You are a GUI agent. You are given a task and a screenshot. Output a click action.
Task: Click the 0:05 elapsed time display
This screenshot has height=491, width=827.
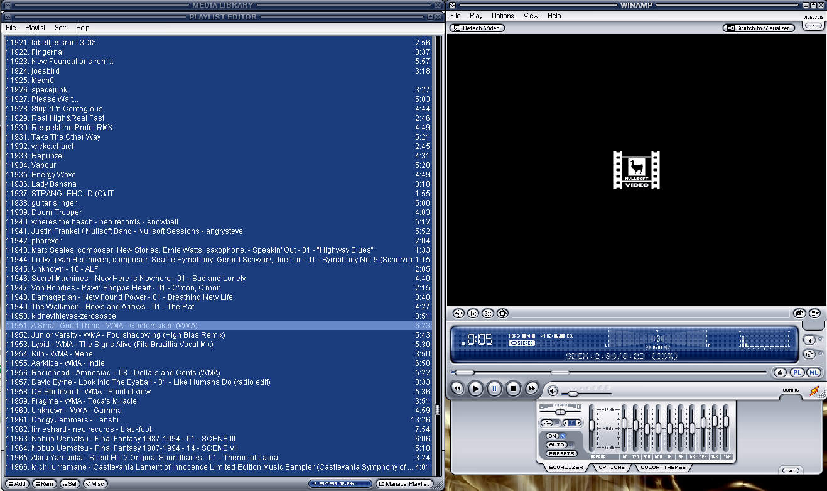point(480,340)
